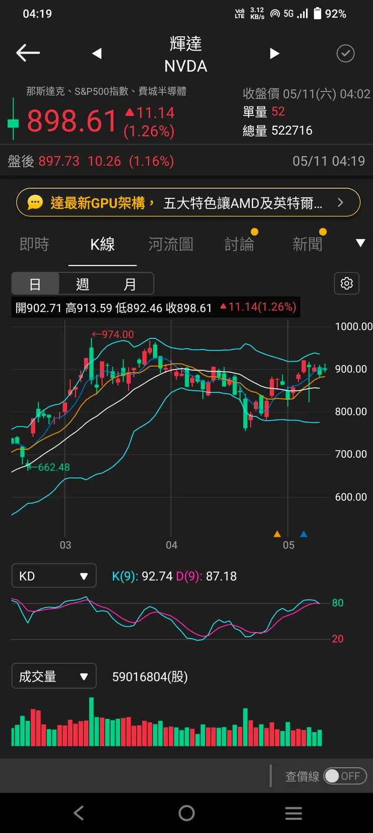Tap the 那斯達克、S&P500指數、費城半導體 category text
Viewport: 373px width, 833px height.
coord(106,91)
